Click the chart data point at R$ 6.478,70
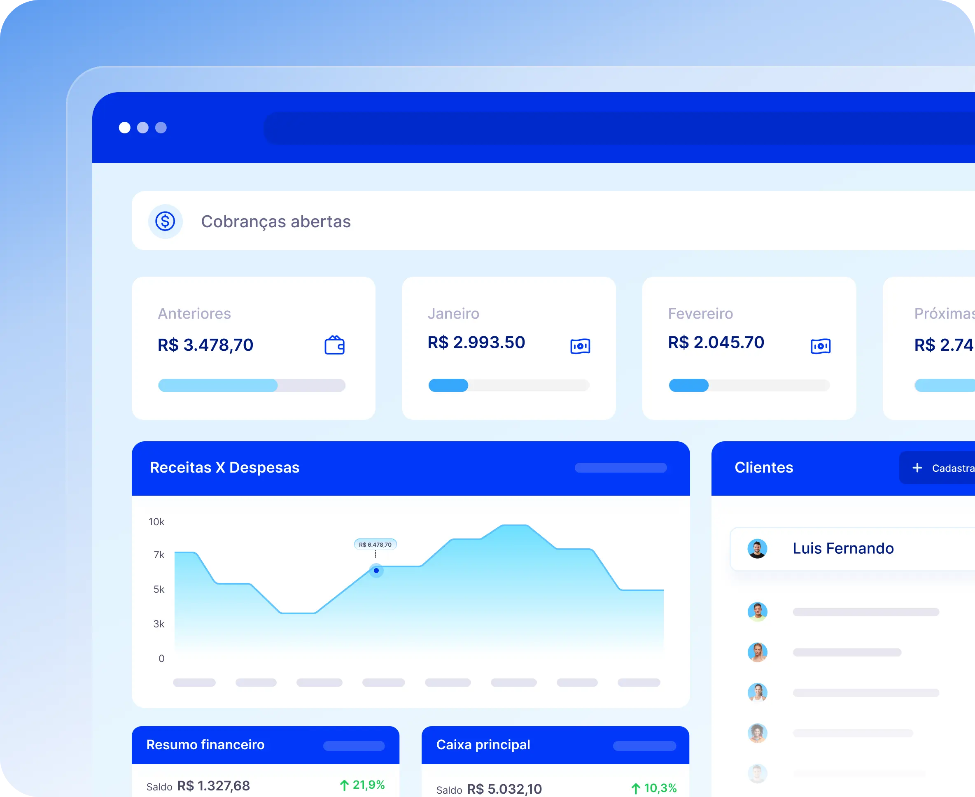The width and height of the screenshot is (975, 797). pos(376,571)
